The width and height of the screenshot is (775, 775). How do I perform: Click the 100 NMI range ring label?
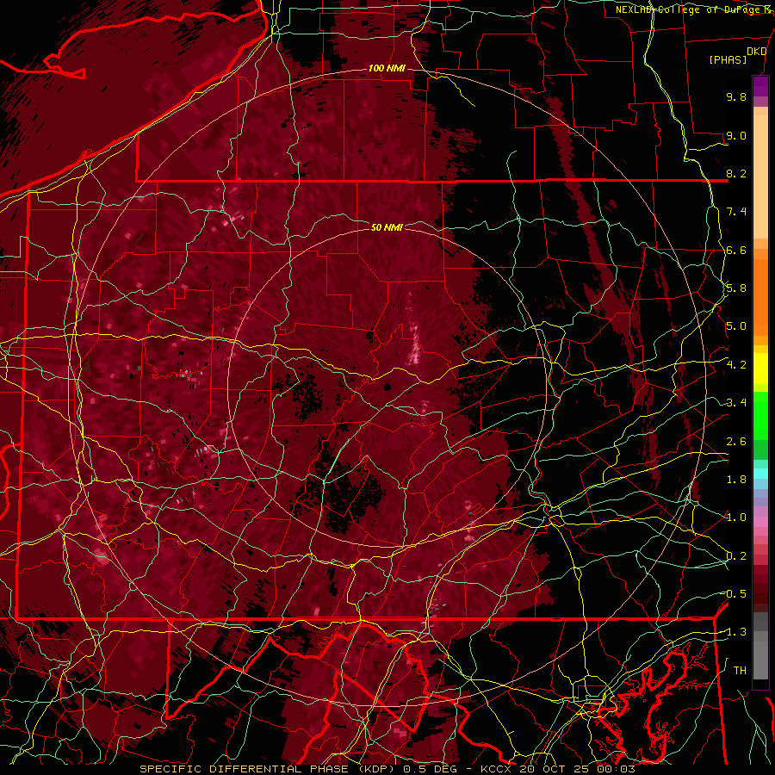pos(387,68)
